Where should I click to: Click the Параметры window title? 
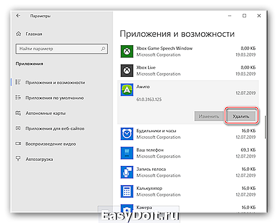41,16
